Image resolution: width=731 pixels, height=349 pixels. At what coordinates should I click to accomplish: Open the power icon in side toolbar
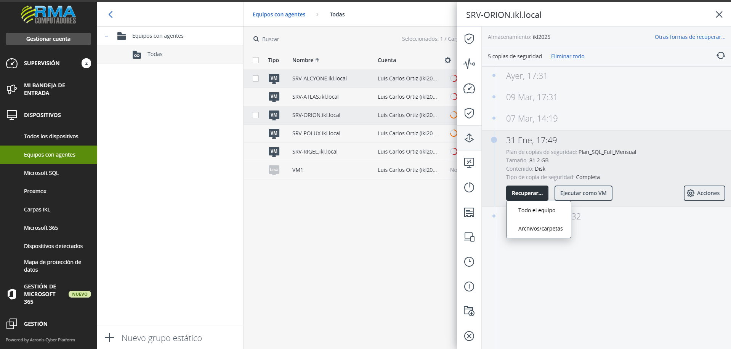point(469,187)
